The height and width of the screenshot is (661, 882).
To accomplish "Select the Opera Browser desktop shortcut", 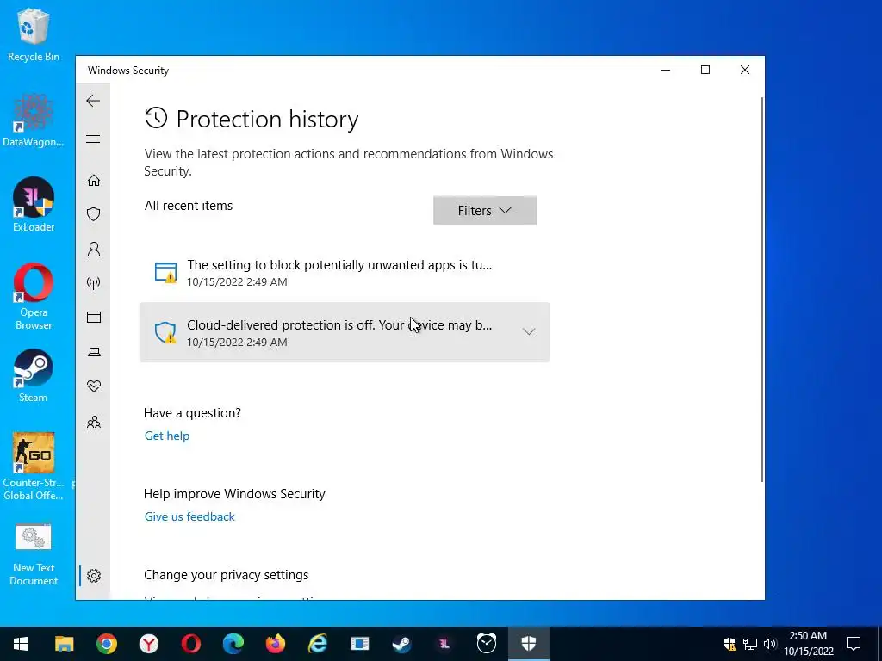I will (x=34, y=296).
